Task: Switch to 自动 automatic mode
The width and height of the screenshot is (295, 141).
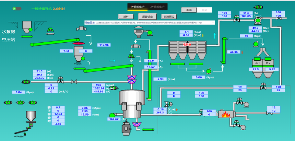Action: tap(204, 10)
